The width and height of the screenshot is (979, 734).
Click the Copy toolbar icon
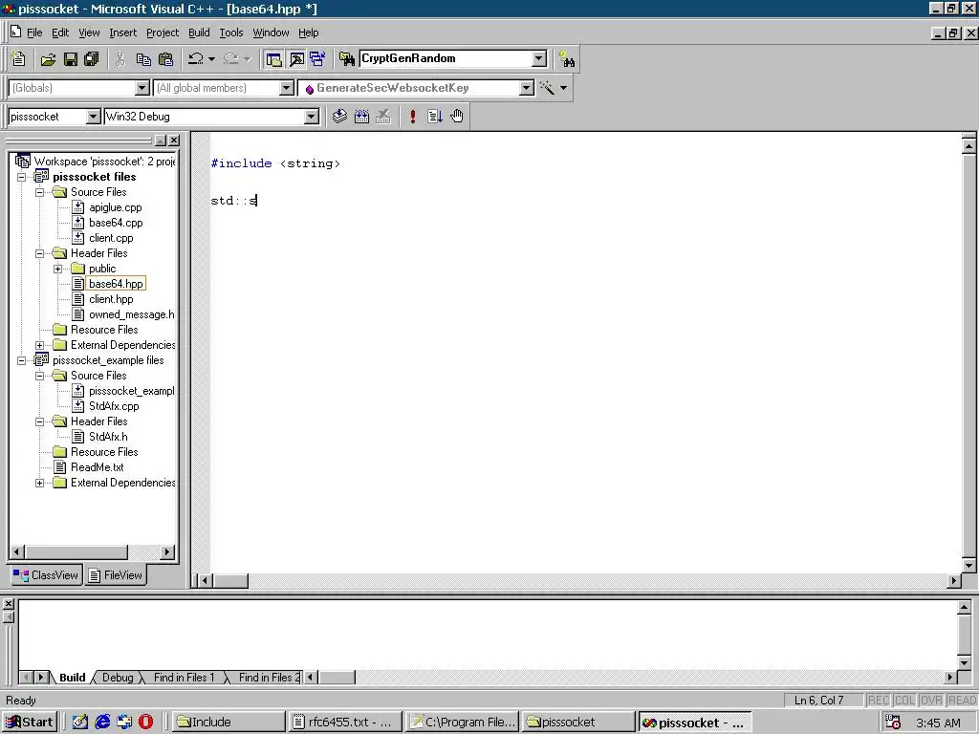143,59
